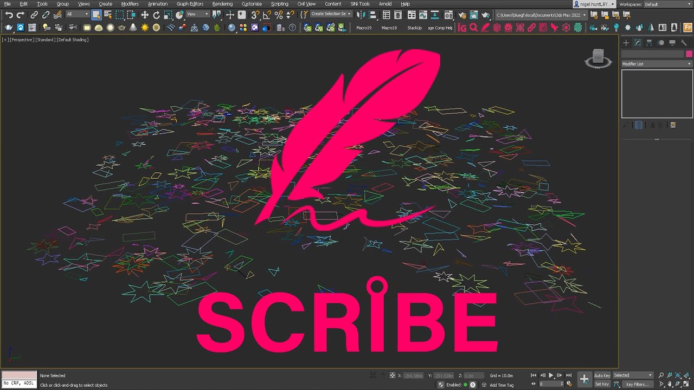Open the Workspaces Default dropdown
This screenshot has height=390, width=694.
(x=668, y=4)
